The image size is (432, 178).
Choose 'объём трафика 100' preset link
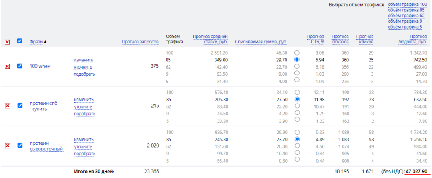click(x=407, y=4)
